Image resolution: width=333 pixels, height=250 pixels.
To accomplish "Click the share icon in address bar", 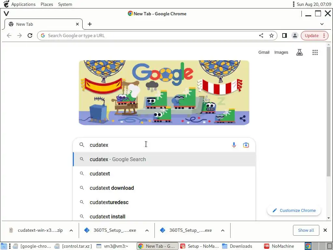I will pyautogui.click(x=261, y=35).
